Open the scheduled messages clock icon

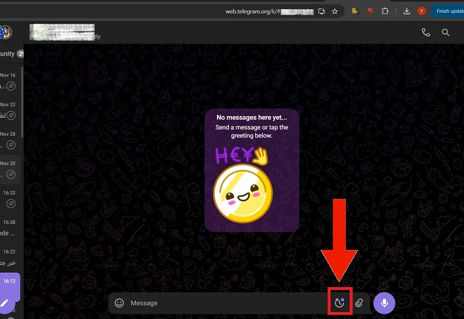click(x=339, y=302)
